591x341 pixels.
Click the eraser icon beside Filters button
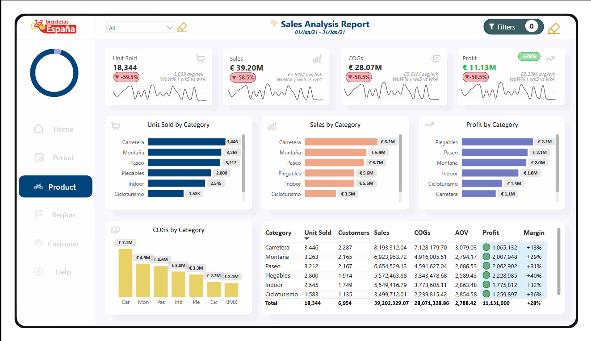pos(553,29)
